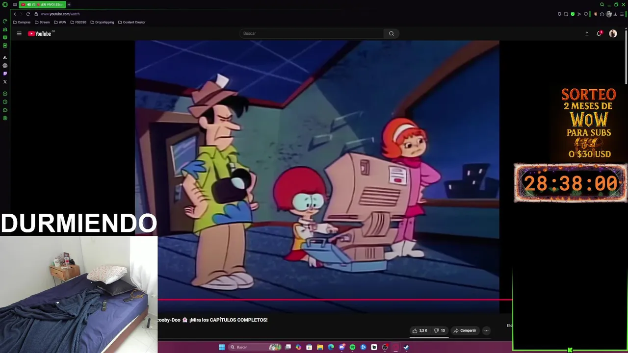Viewport: 628px width, 353px height.
Task: Go to the YouTube home logo
Action: click(40, 33)
